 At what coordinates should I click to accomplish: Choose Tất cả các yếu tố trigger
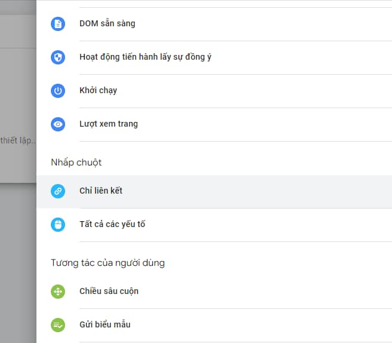click(215, 225)
